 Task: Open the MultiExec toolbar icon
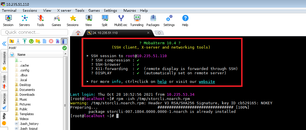click(121, 21)
